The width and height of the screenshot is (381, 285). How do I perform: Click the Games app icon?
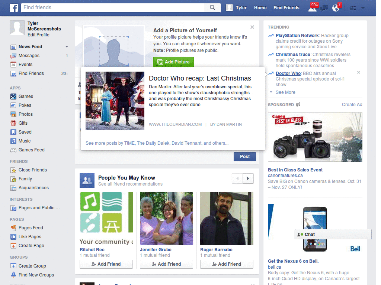coord(13,96)
